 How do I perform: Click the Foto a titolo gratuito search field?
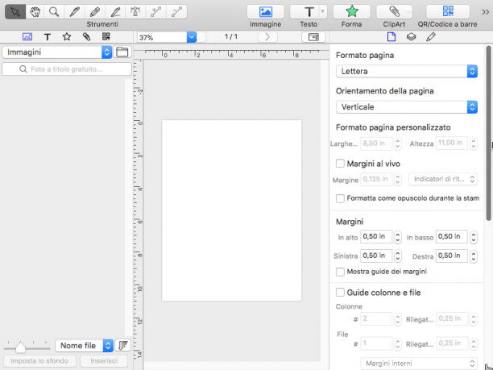click(x=67, y=69)
